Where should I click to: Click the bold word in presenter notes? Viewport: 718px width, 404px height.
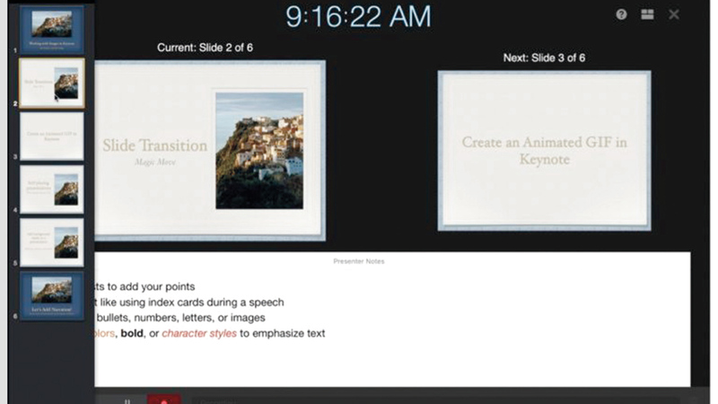pyautogui.click(x=132, y=333)
